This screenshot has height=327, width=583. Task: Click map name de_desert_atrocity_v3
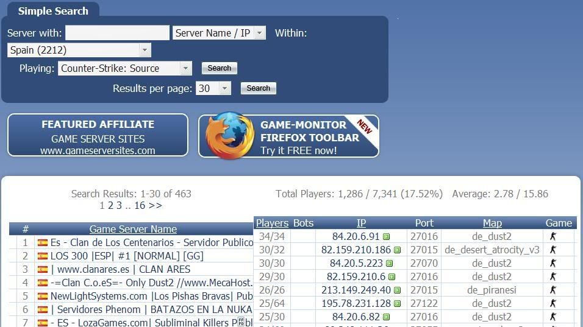492,250
